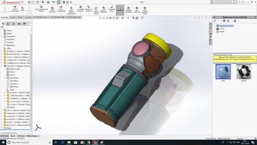Switch to the Sketch tab
Image resolution: width=257 pixels, height=145 pixels.
pyautogui.click(x=20, y=17)
